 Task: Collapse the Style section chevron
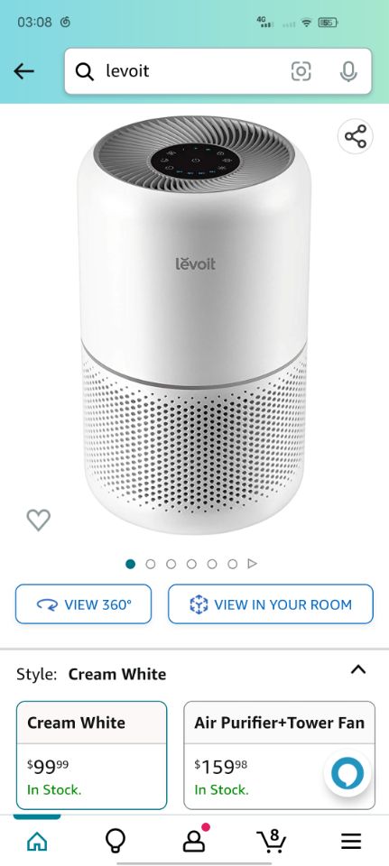(358, 670)
